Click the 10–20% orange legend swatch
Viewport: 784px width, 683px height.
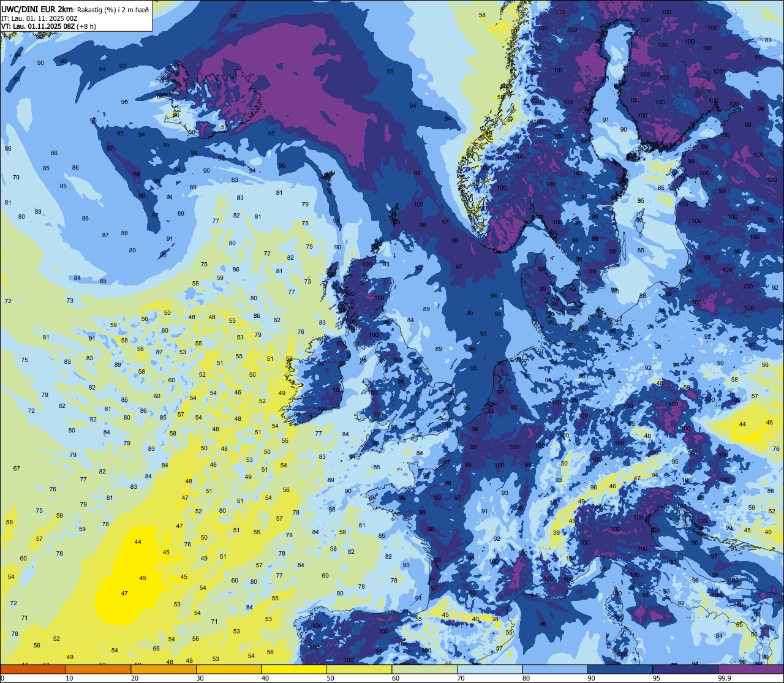(98, 669)
